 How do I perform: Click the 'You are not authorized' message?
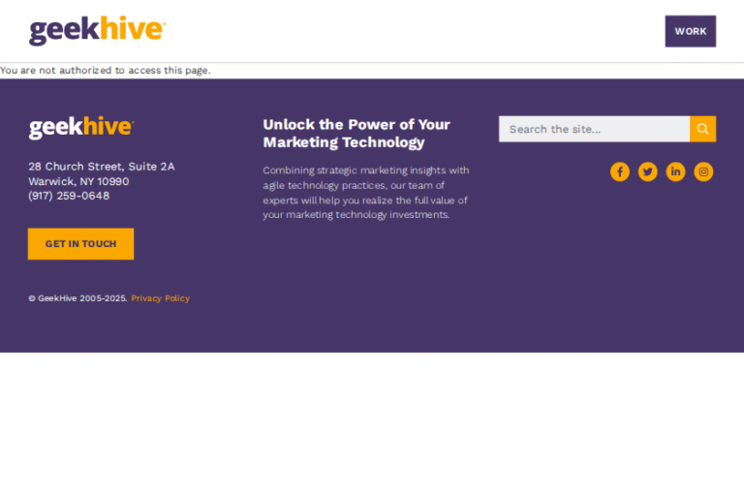pos(106,70)
